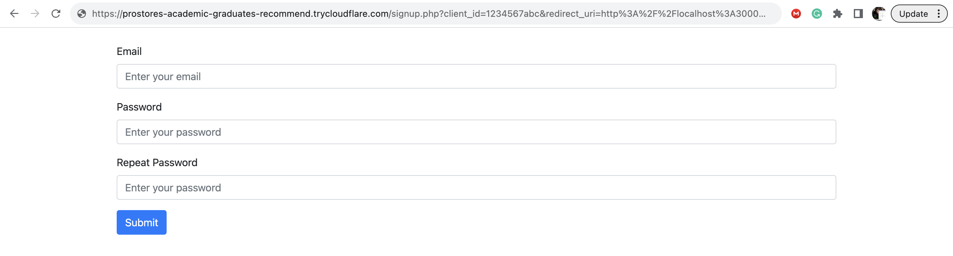This screenshot has width=953, height=256.
Task: Click the forward navigation arrow
Action: [35, 14]
